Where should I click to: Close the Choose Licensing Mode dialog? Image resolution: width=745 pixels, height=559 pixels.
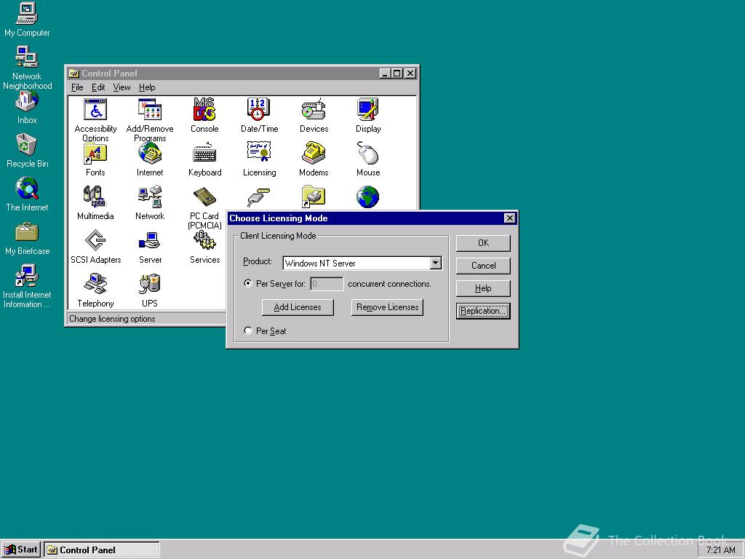click(x=509, y=218)
